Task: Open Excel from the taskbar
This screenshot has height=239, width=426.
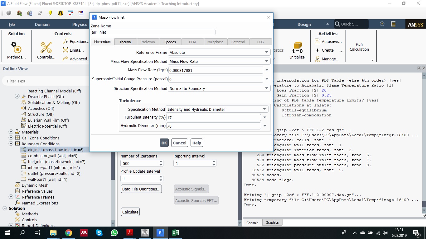Action: (176, 232)
